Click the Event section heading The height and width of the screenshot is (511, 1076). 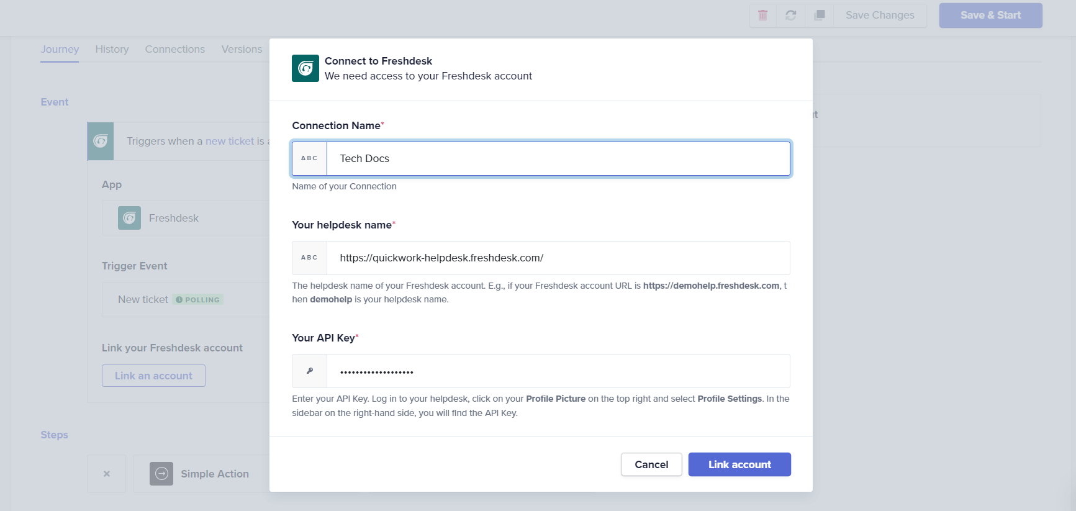55,102
